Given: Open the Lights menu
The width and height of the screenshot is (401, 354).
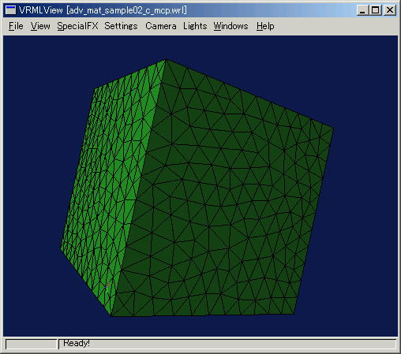Looking at the screenshot, I should coord(195,26).
